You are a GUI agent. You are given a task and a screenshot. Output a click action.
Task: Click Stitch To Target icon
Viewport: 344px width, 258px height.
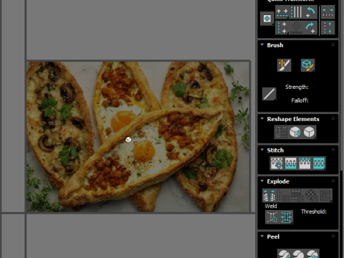pyautogui.click(x=277, y=163)
